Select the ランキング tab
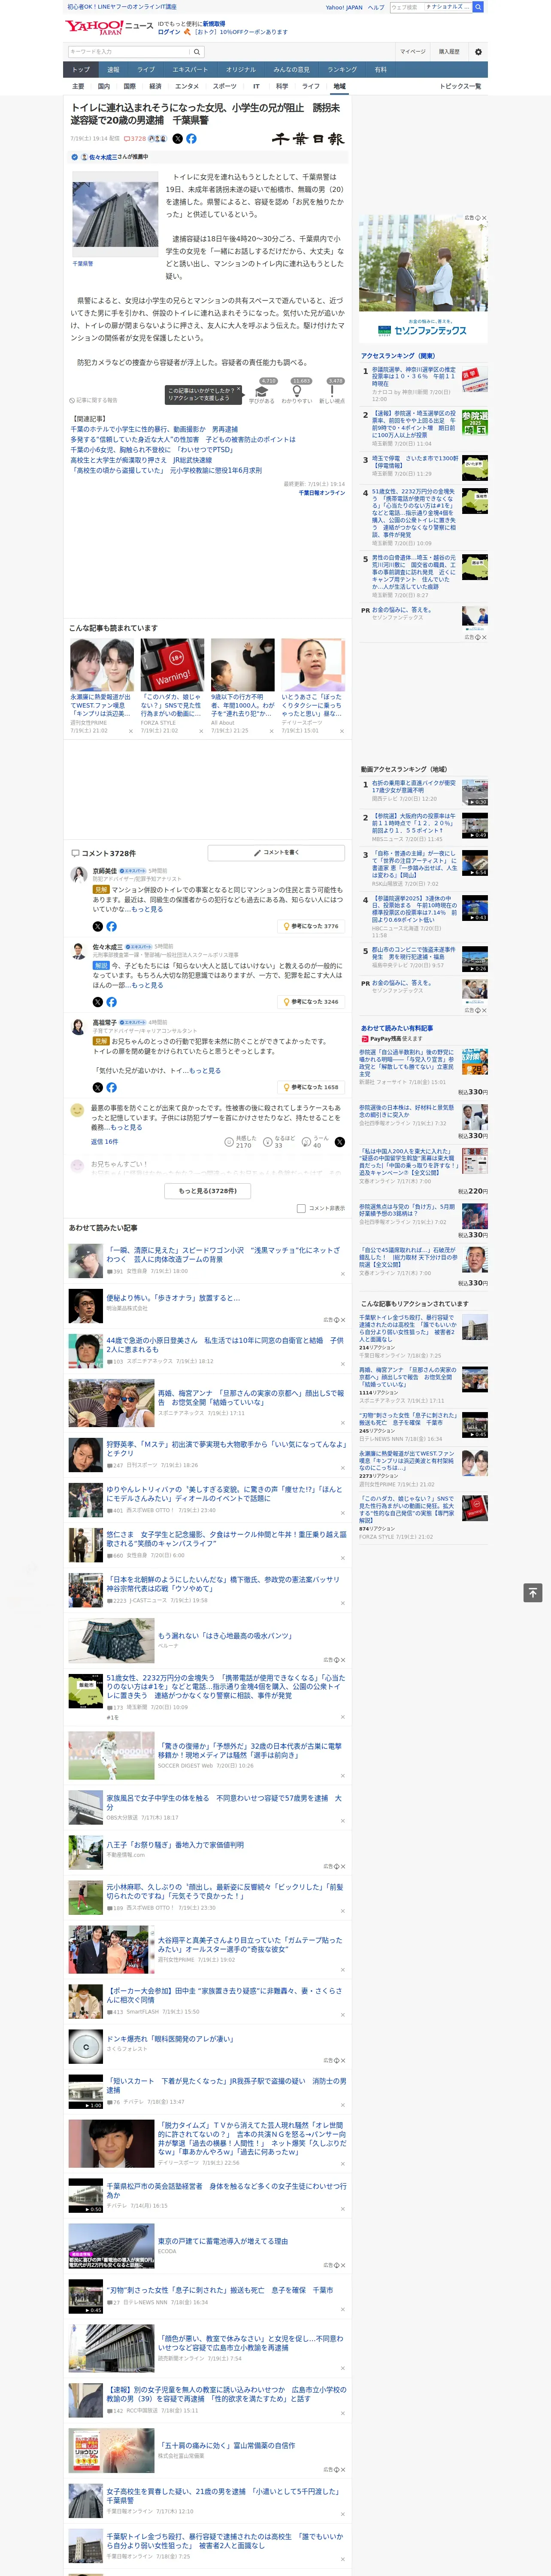The height and width of the screenshot is (2576, 551). 342,70
